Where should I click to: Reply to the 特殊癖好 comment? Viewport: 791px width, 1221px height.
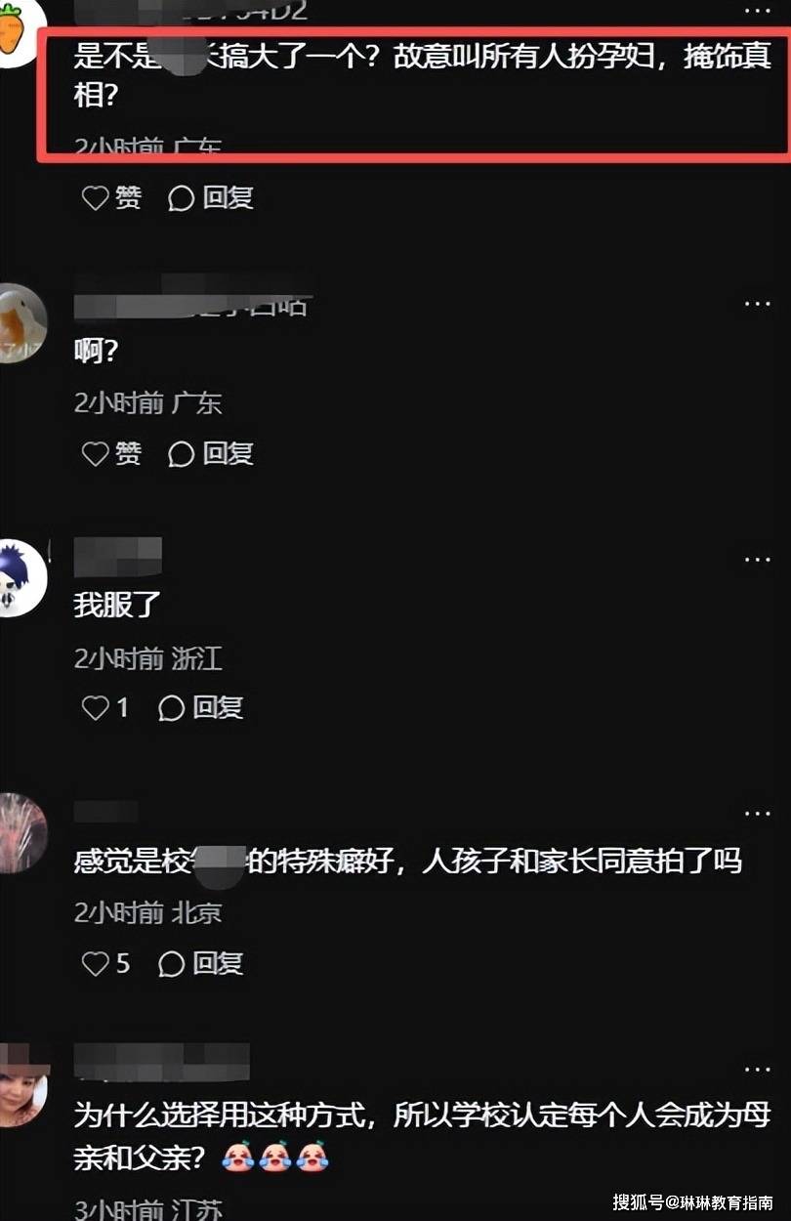[200, 964]
